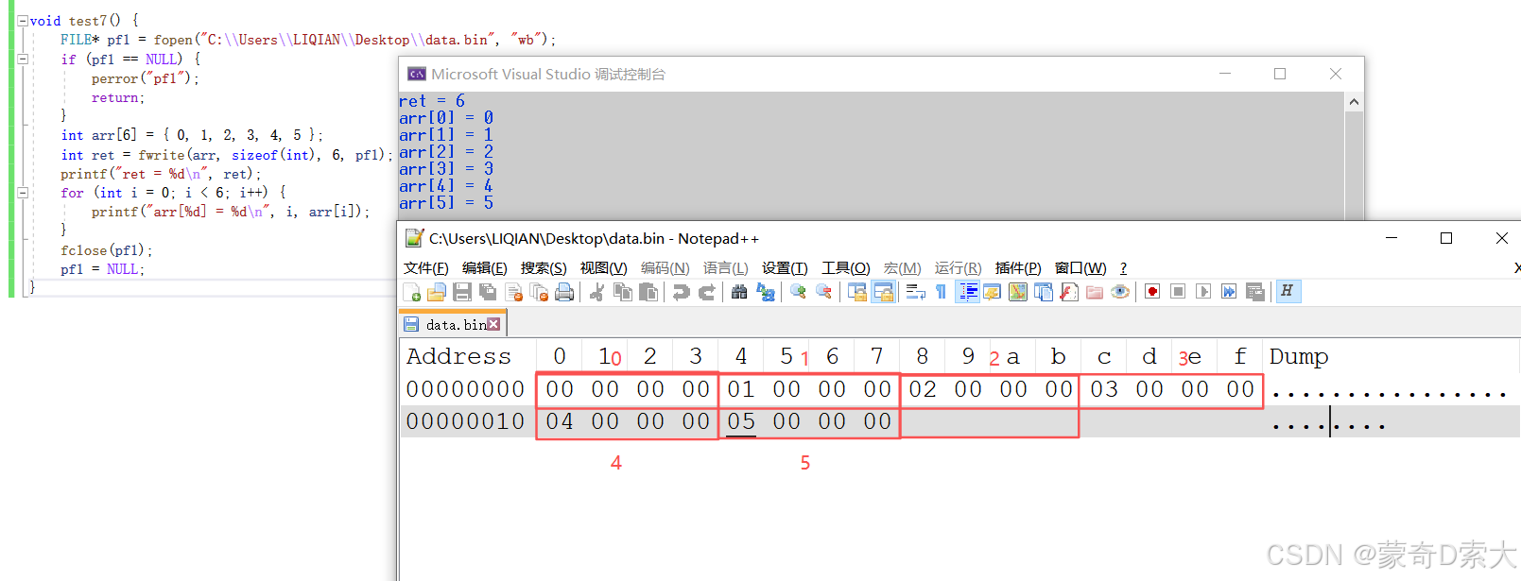Toggle the indent guide icon
This screenshot has width=1521, height=581.
[967, 292]
